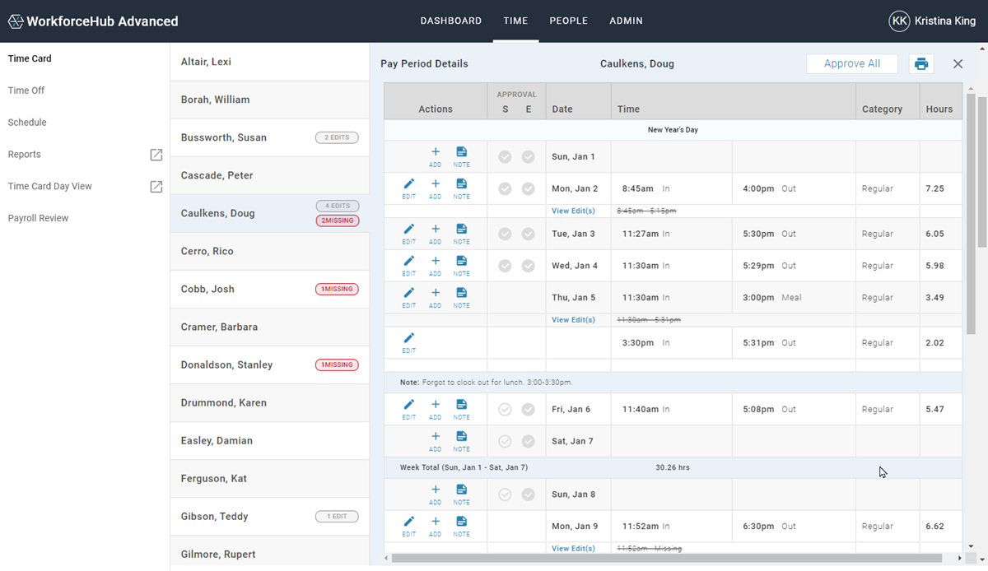This screenshot has height=571, width=988.
Task: Open Time Card Day View external link icon
Action: pyautogui.click(x=156, y=186)
